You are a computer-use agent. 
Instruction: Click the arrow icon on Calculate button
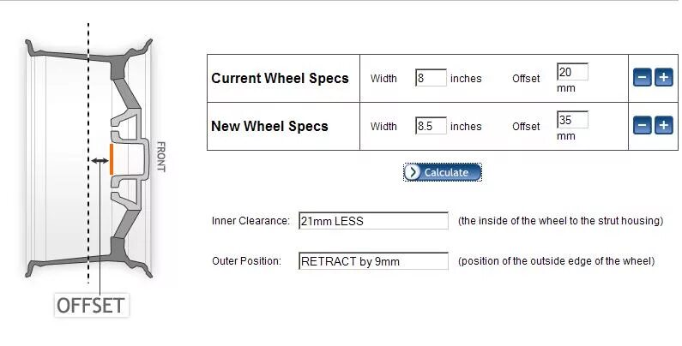point(413,172)
